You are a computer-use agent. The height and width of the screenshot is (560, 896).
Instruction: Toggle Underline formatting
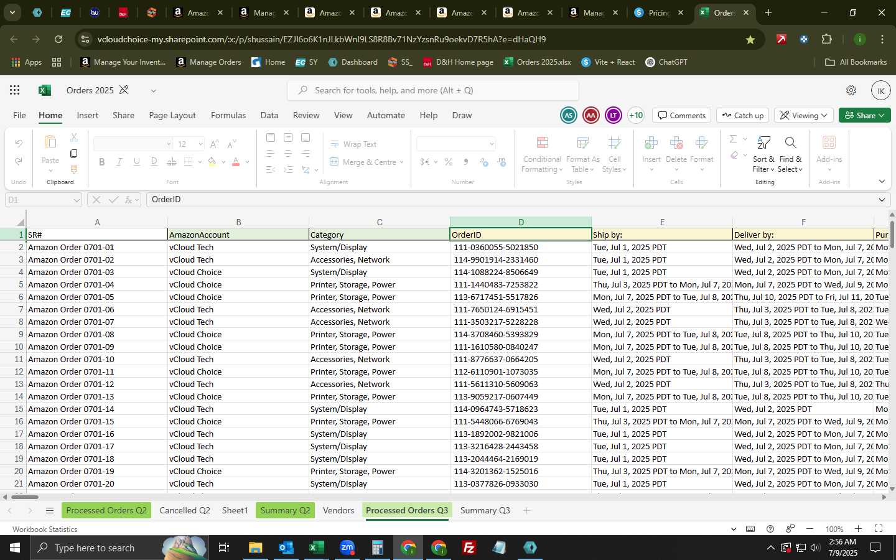[137, 162]
